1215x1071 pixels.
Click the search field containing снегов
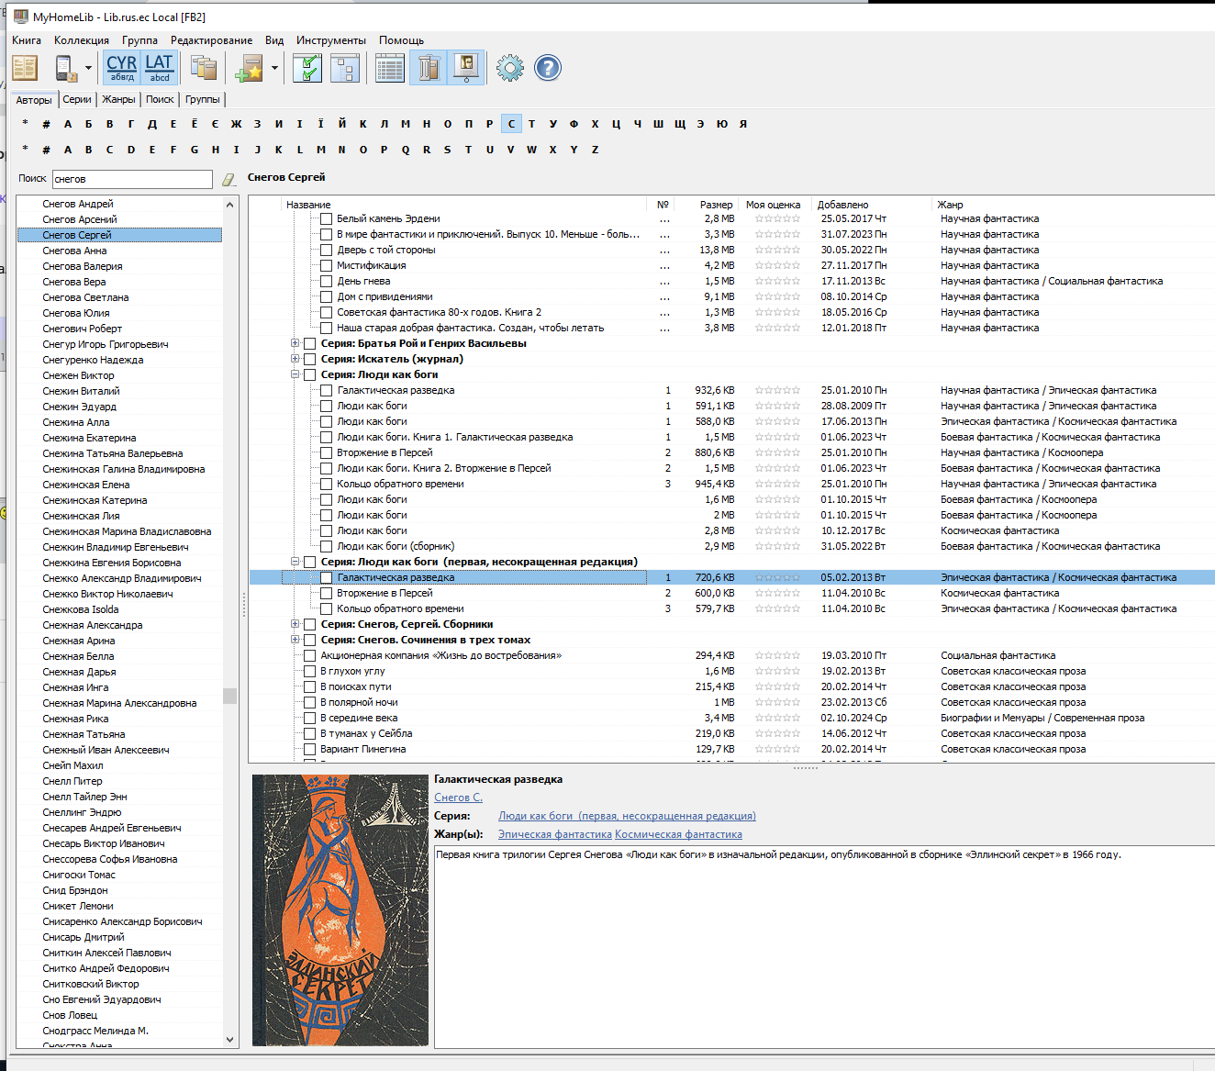[x=131, y=179]
